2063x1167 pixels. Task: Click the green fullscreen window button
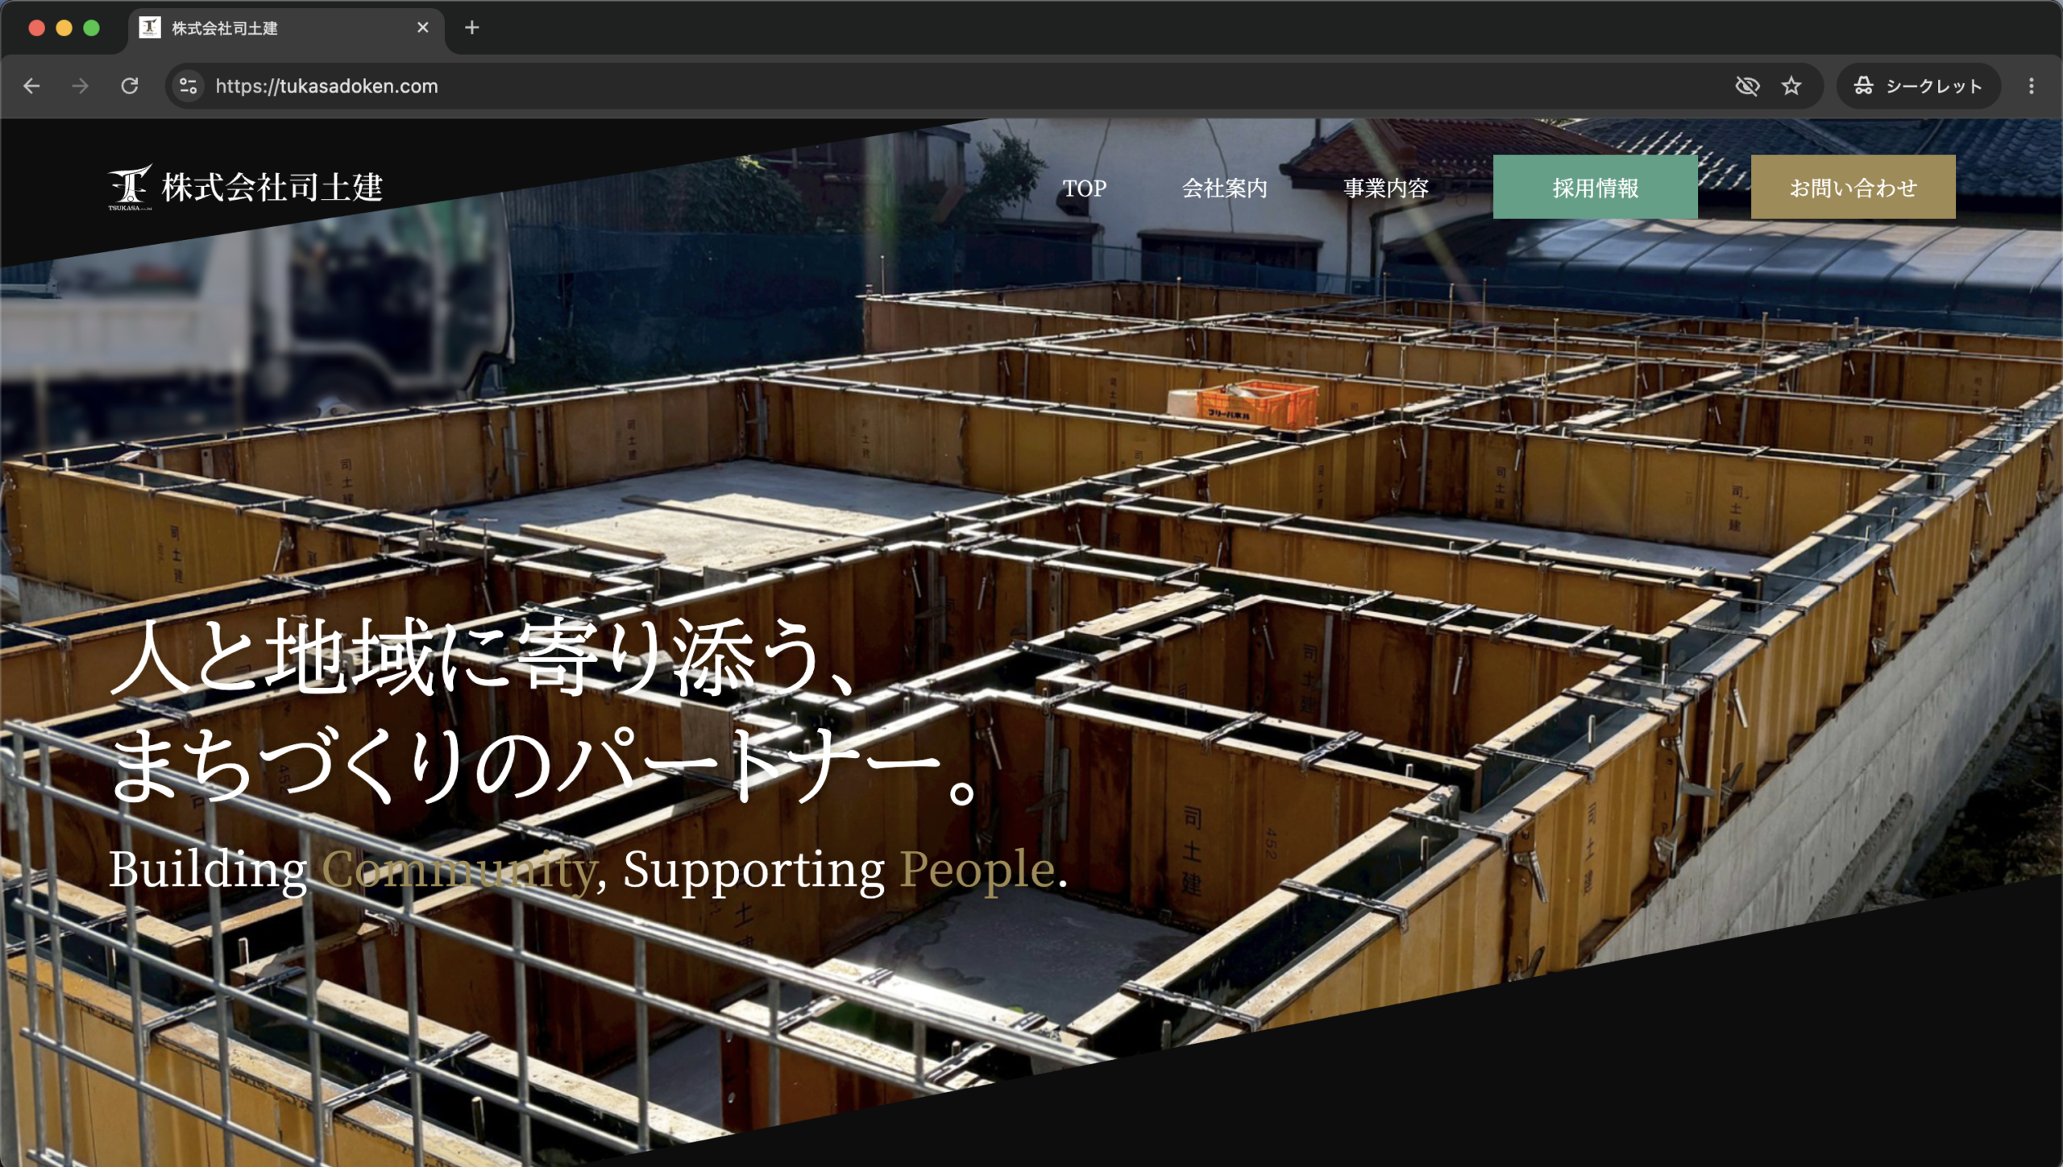[x=92, y=28]
